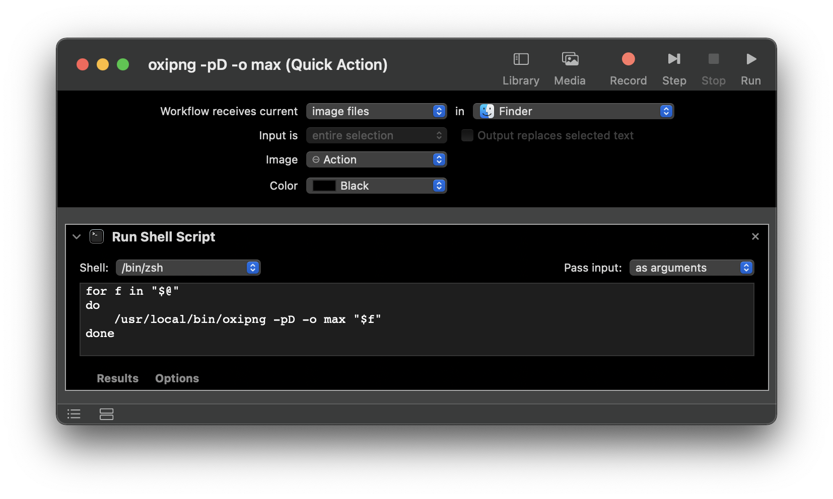Click the 'for f in' script line
Image resolution: width=833 pixels, height=499 pixels.
point(132,291)
